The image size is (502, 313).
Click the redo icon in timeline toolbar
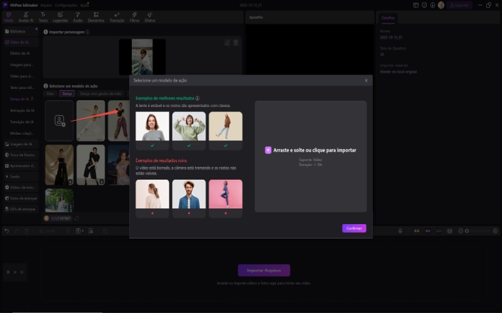click(x=17, y=230)
